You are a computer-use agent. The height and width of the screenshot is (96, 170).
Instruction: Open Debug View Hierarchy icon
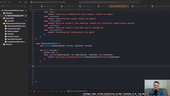coord(53,91)
